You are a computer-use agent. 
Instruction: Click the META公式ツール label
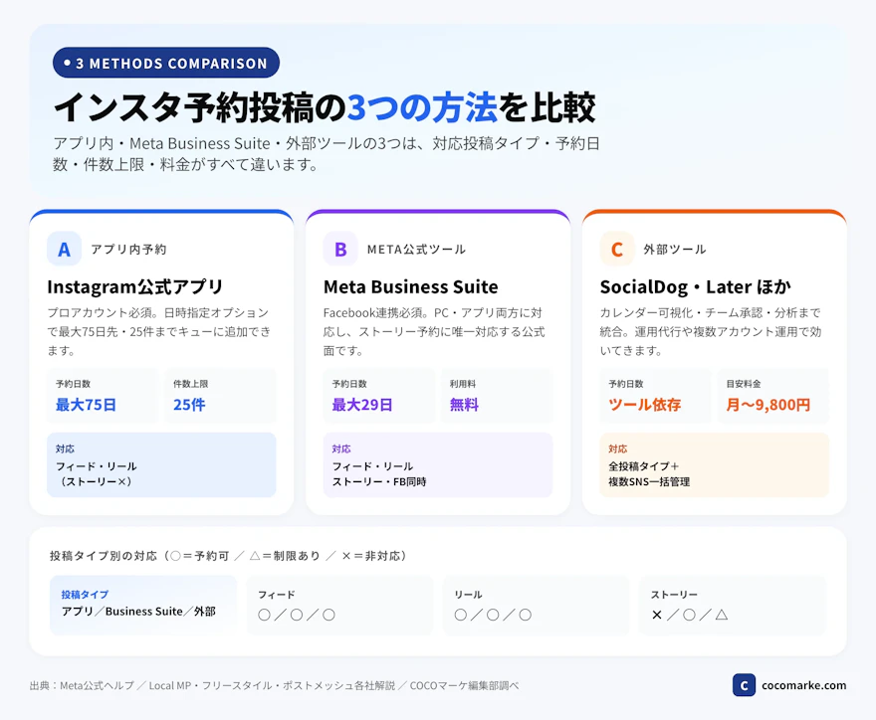[416, 250]
